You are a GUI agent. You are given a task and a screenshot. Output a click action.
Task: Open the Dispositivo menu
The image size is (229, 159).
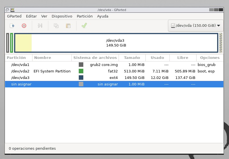(62, 16)
